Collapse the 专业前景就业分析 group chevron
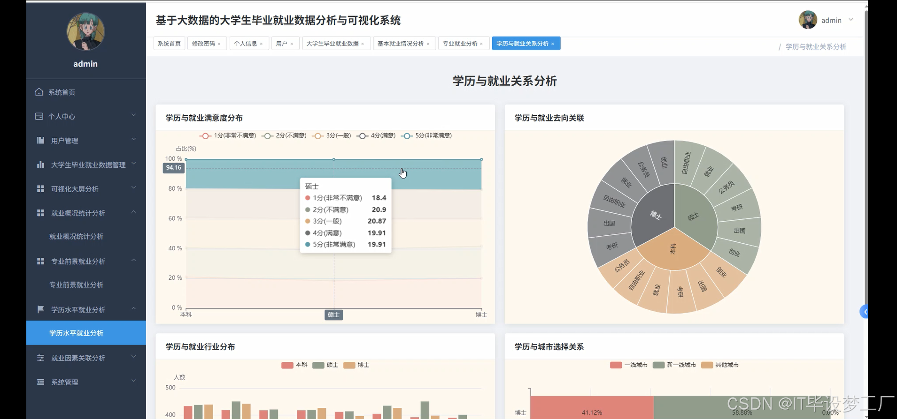Viewport: 897px width, 419px height. 134,260
